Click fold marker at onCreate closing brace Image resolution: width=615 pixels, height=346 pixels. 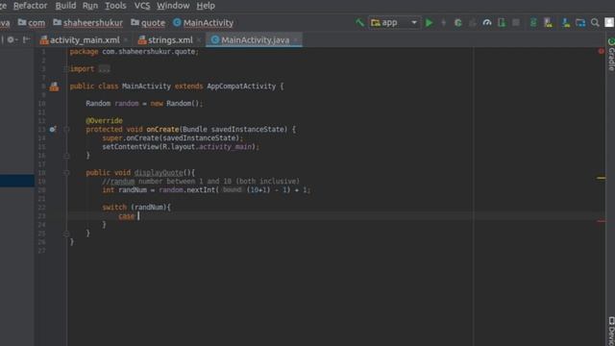pos(66,156)
